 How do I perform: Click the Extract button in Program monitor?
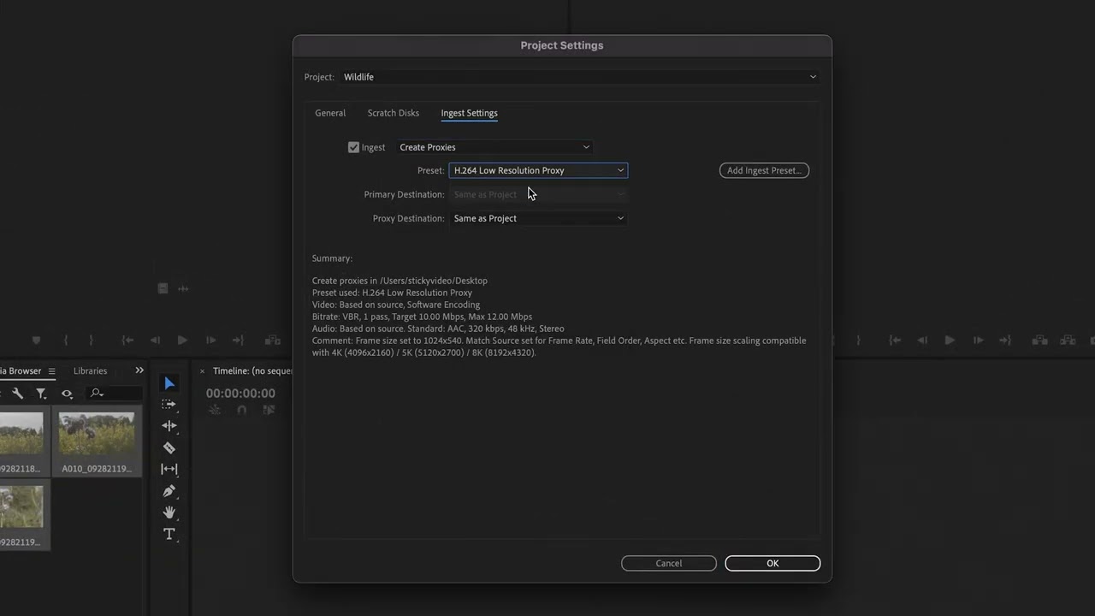[x=1068, y=340]
